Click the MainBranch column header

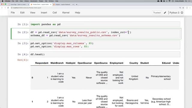(57, 63)
